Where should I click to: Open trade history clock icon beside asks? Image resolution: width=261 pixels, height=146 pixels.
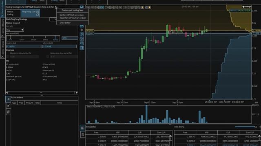pyautogui.click(x=82, y=135)
